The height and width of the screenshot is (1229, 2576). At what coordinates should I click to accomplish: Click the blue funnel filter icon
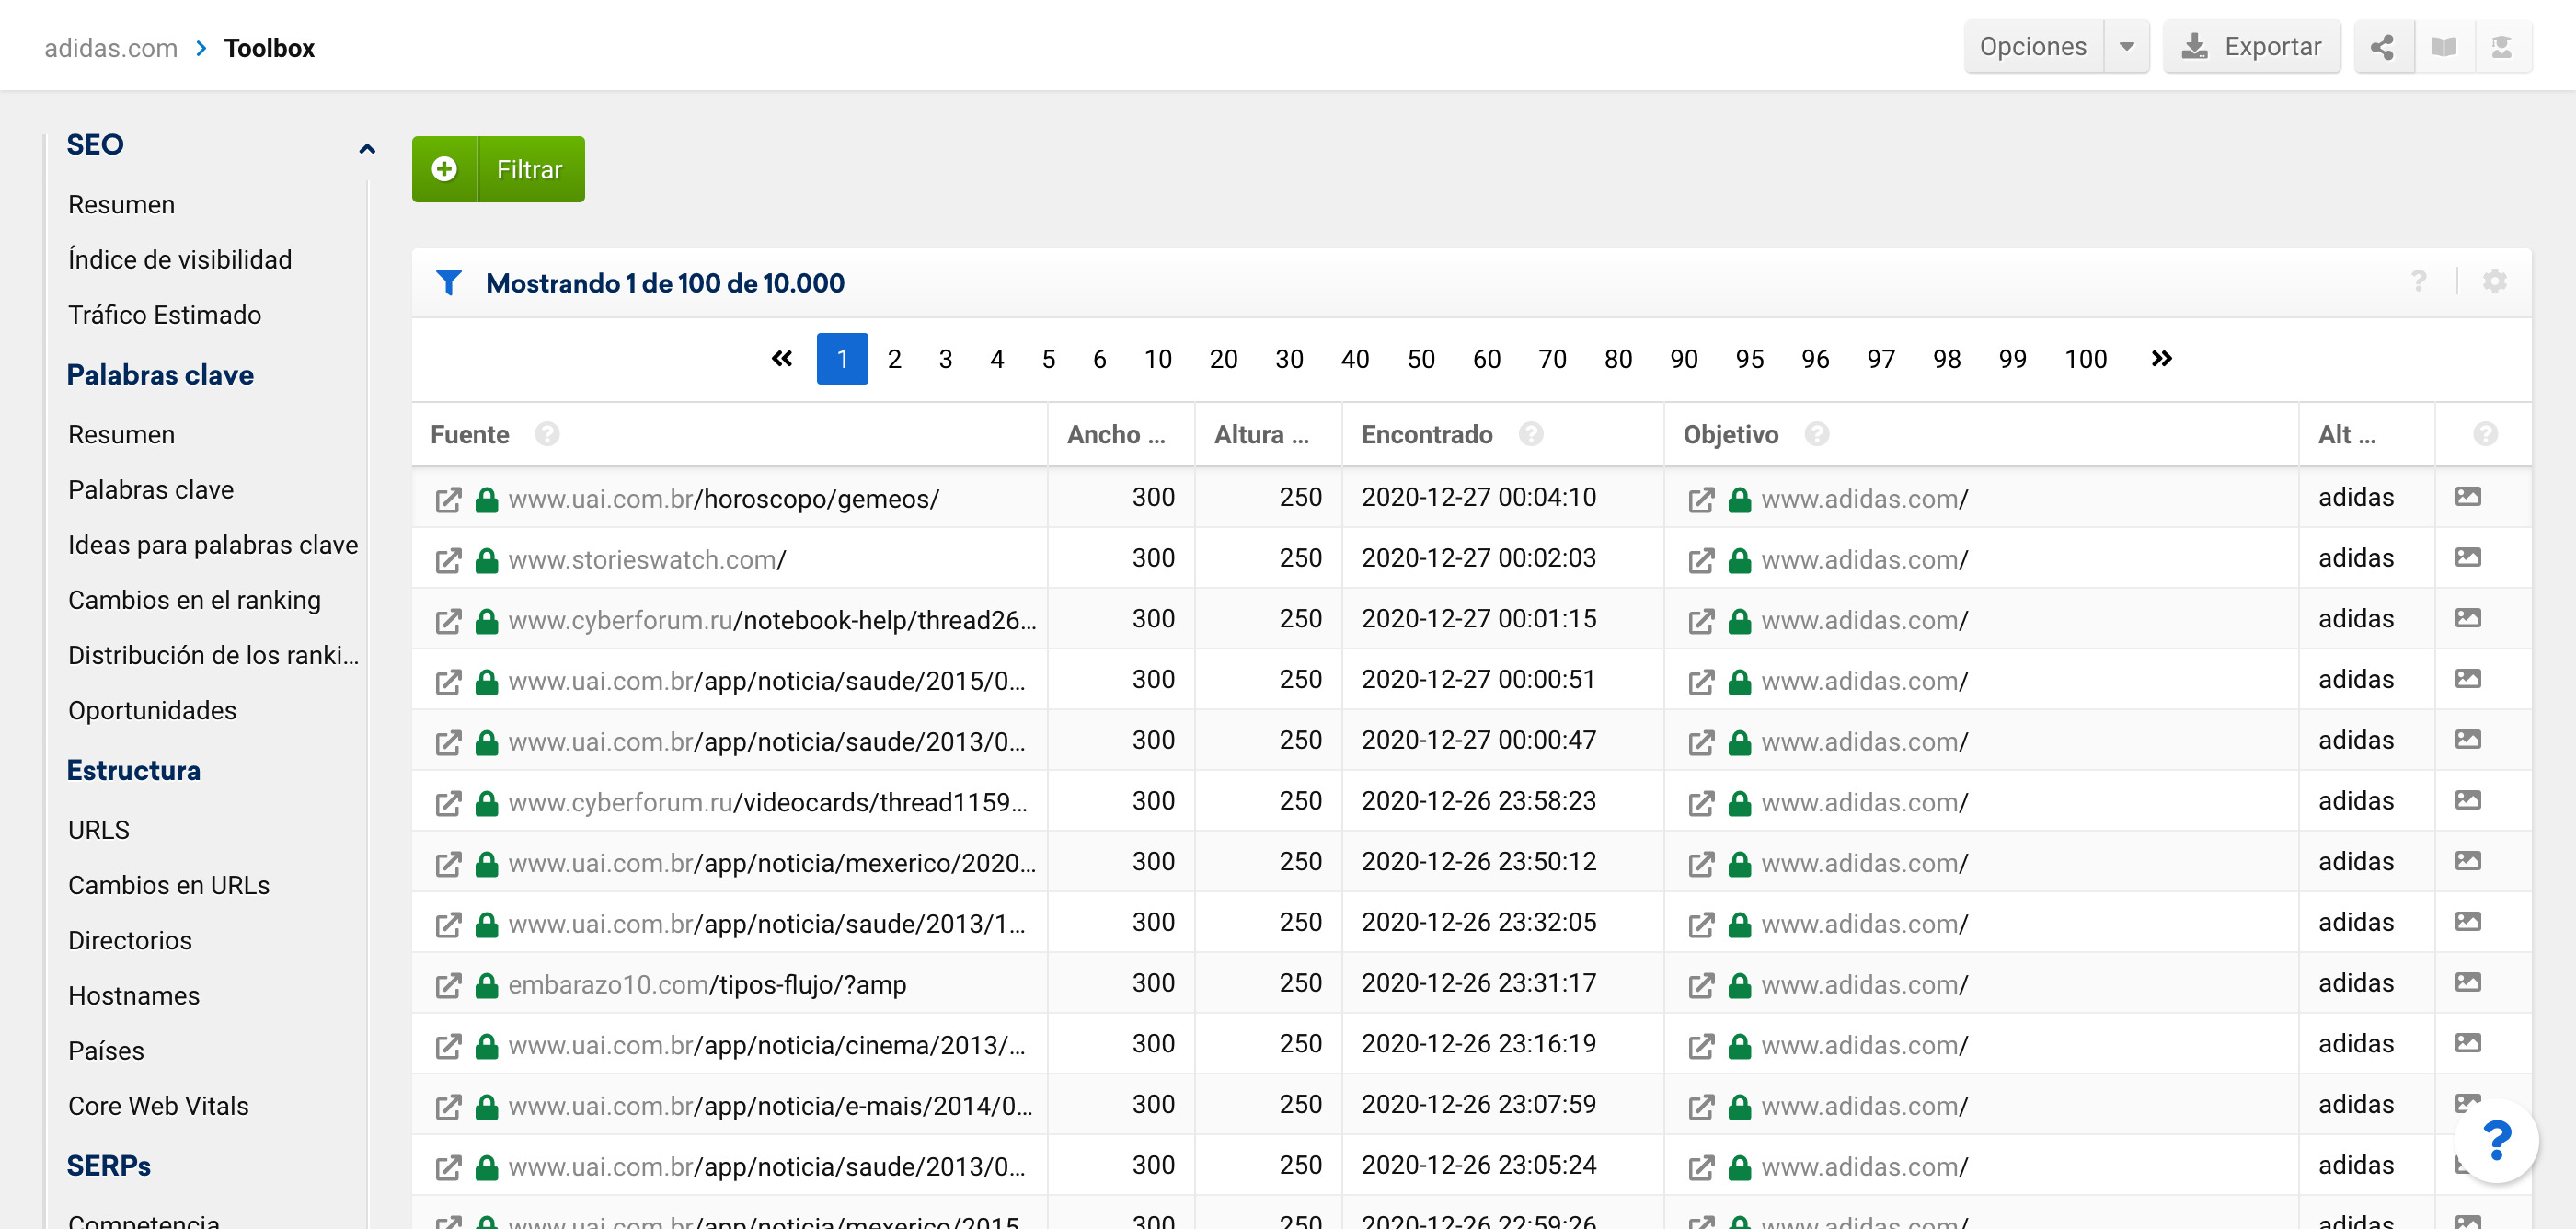pos(449,283)
